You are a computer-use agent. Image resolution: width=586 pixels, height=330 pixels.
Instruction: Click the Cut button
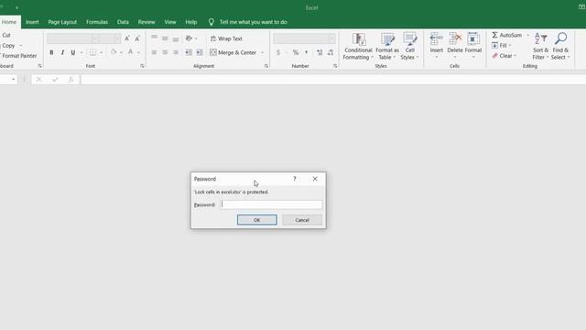coord(6,35)
